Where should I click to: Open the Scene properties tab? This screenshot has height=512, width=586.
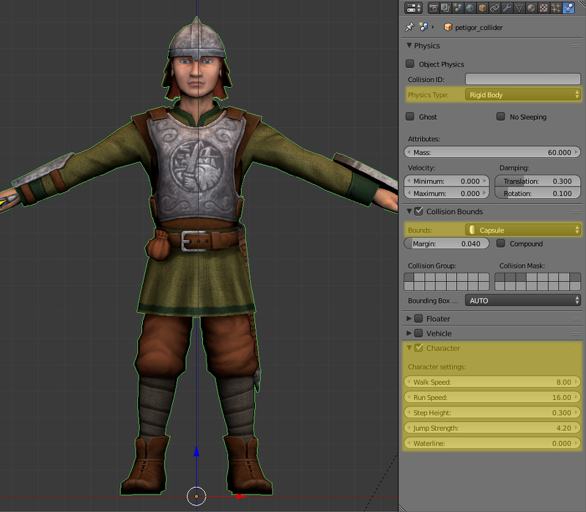[458, 8]
